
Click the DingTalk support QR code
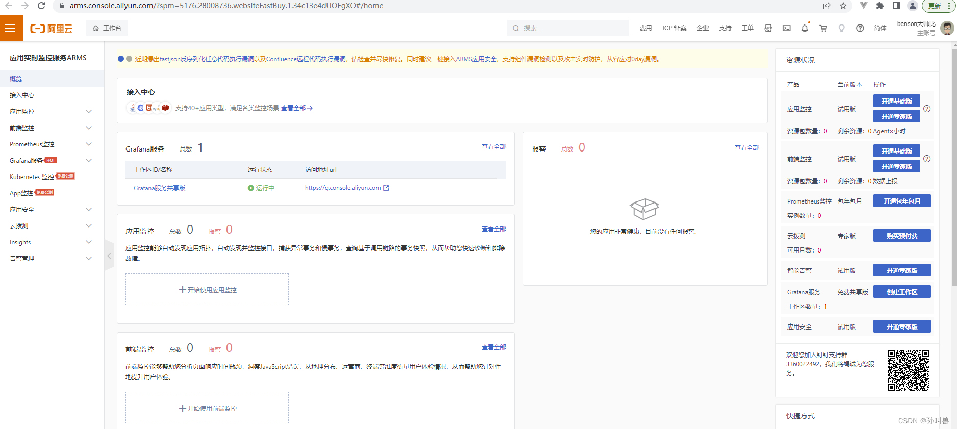(908, 370)
